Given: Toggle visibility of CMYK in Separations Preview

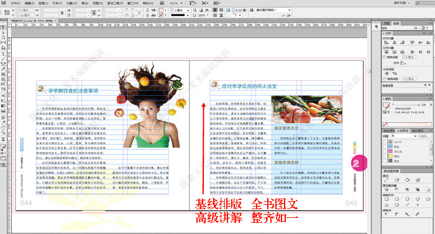Looking at the screenshot, I should pyautogui.click(x=385, y=142).
